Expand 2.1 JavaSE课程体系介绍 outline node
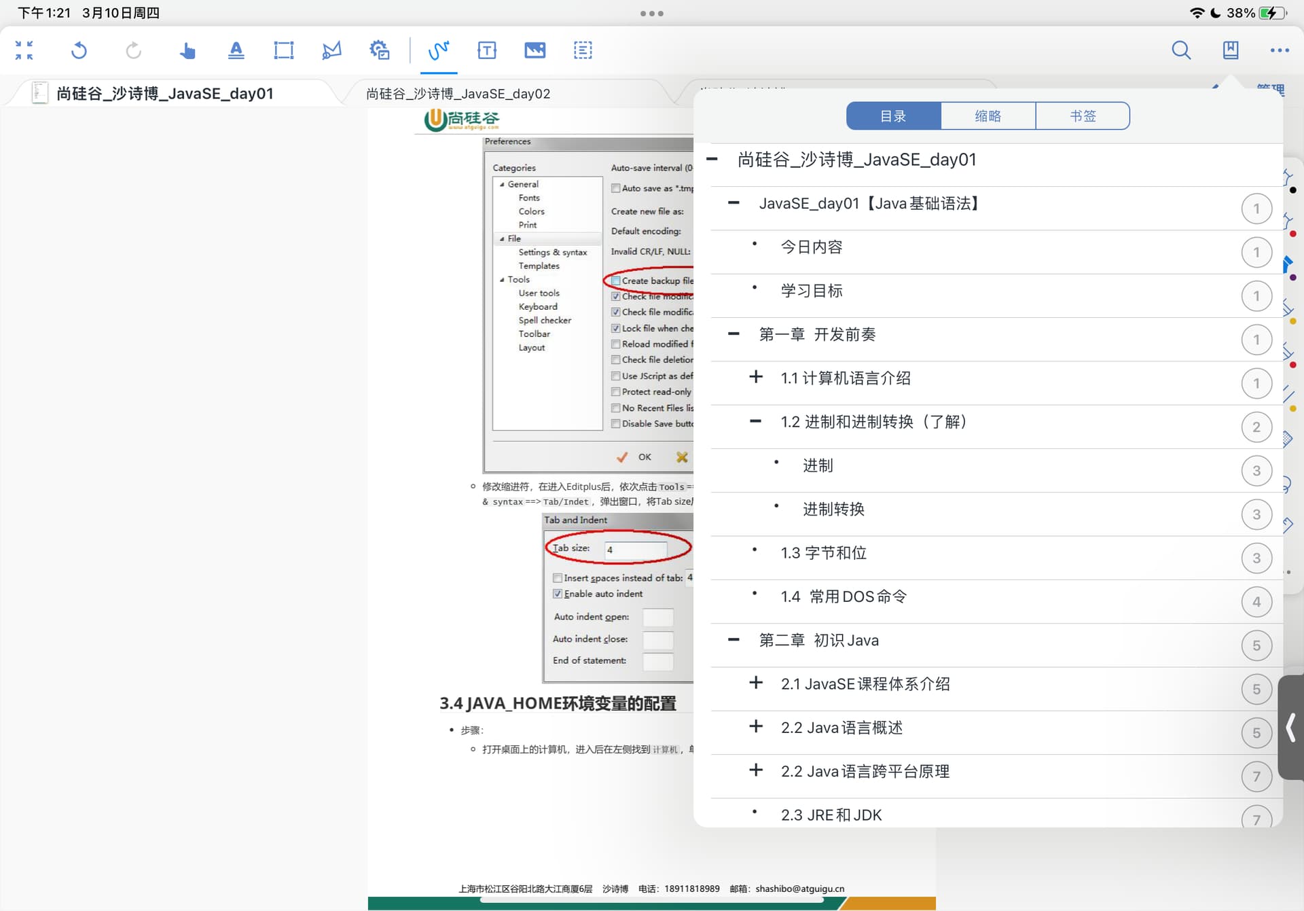This screenshot has height=911, width=1304. [x=756, y=683]
